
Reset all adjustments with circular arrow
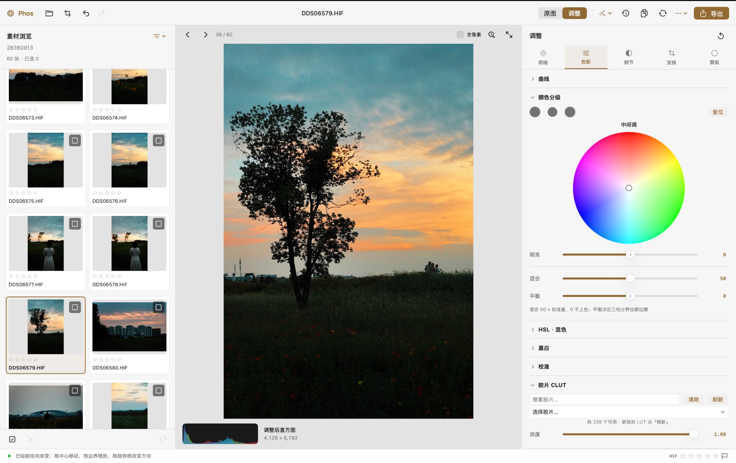pos(721,36)
